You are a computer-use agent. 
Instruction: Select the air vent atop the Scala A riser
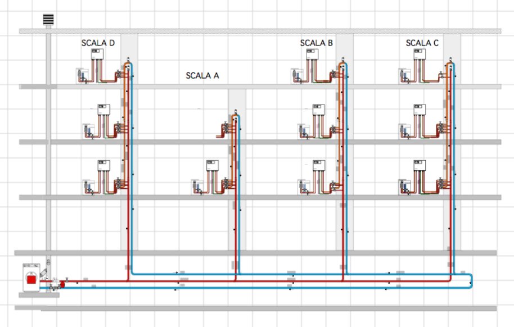[x=236, y=111]
